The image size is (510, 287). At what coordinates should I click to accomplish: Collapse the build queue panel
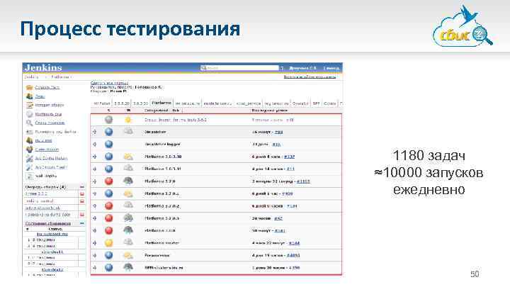[x=82, y=187]
